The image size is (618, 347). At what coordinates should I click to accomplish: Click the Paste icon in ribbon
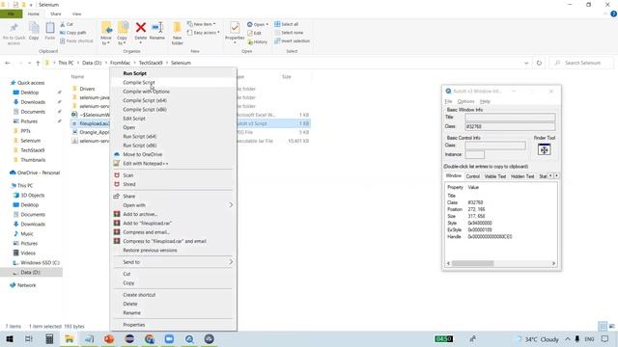pyautogui.click(x=50, y=28)
